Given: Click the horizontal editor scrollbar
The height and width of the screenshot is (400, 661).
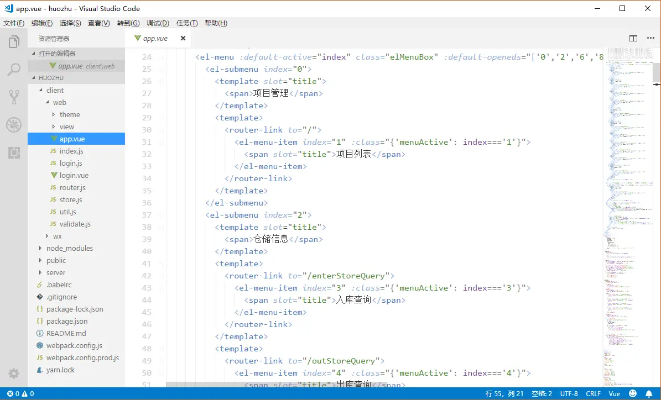Looking at the screenshot, I should tap(277, 385).
